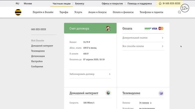Open Перейти в Билайн menu
Screen dimensions: 195x109
point(43,12)
